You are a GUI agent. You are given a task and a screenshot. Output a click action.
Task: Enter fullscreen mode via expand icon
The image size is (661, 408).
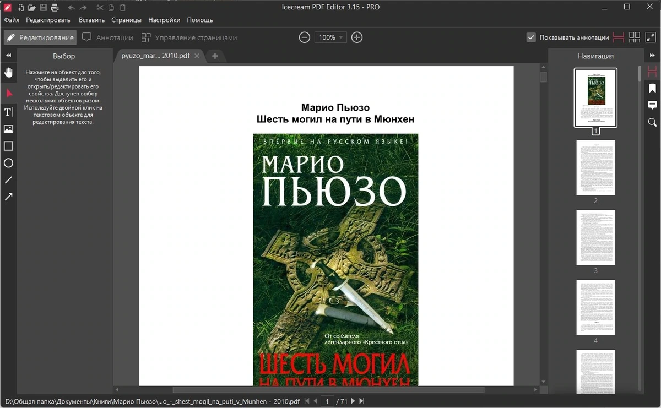[651, 37]
